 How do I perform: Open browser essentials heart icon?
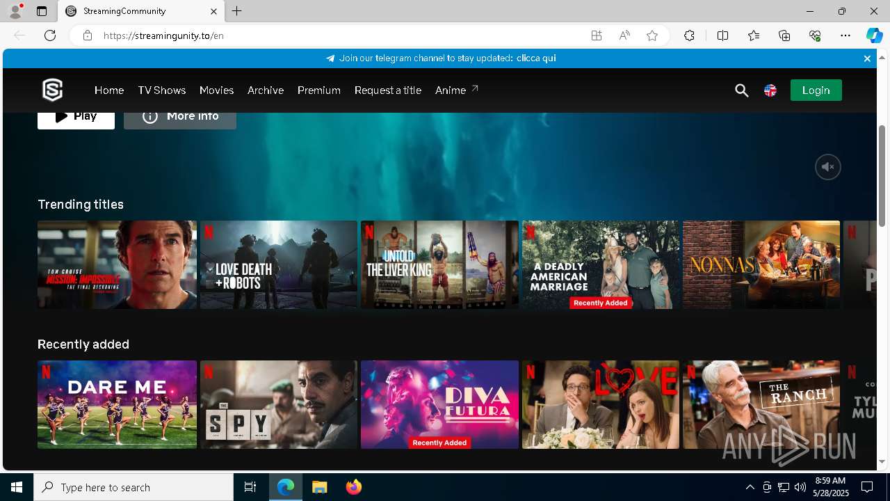[x=815, y=35]
